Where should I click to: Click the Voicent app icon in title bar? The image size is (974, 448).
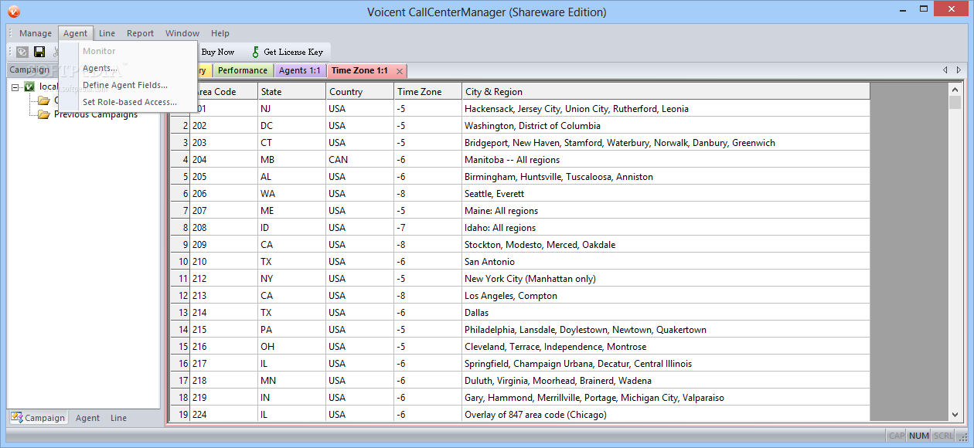13,12
